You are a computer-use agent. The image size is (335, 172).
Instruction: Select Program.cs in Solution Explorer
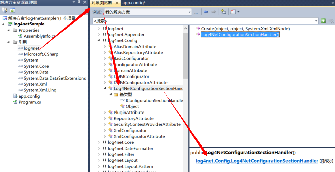click(x=30, y=102)
